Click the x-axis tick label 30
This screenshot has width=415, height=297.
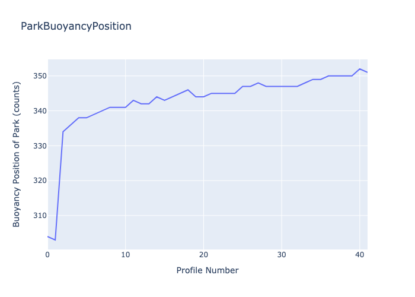(x=282, y=255)
